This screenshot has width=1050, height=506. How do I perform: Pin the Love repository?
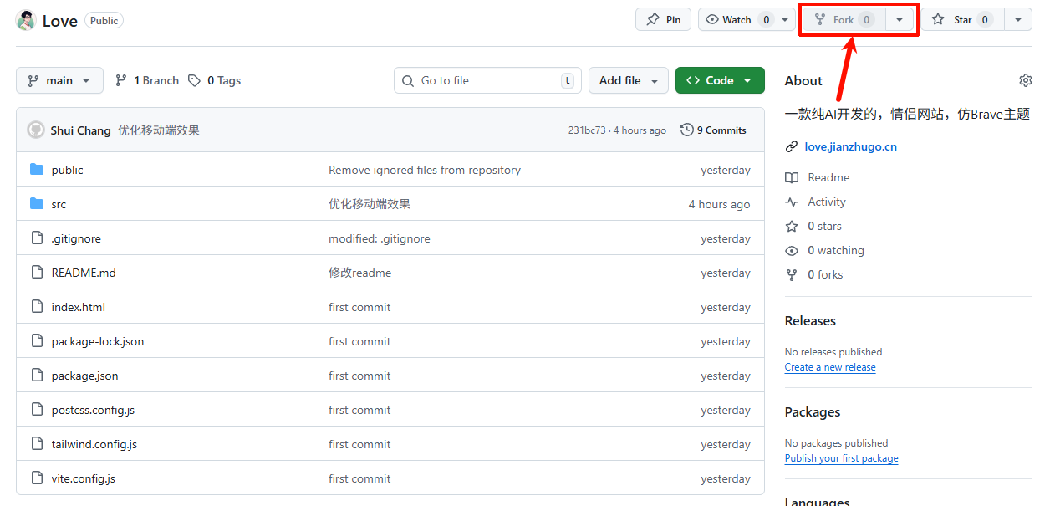pos(664,19)
